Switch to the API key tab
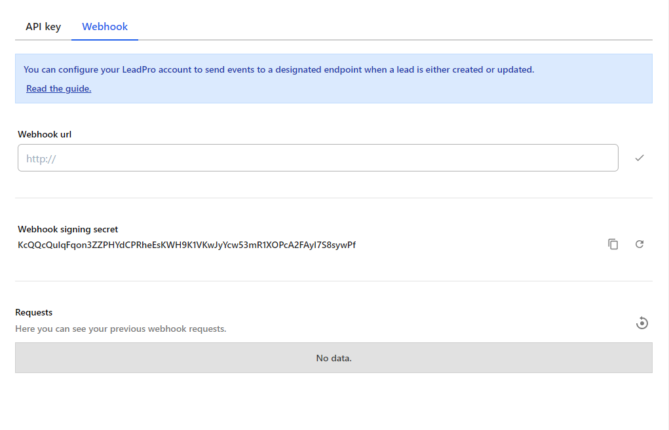This screenshot has width=669, height=430. pos(43,26)
